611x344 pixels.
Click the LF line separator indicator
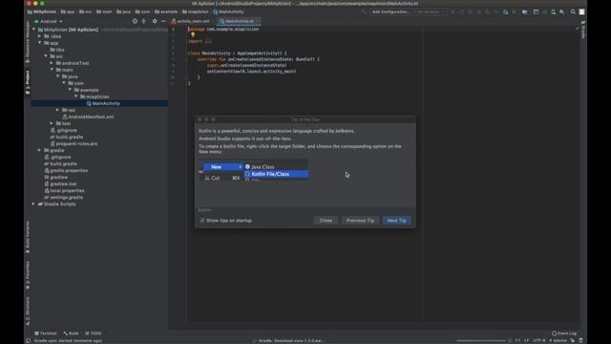[527, 340]
